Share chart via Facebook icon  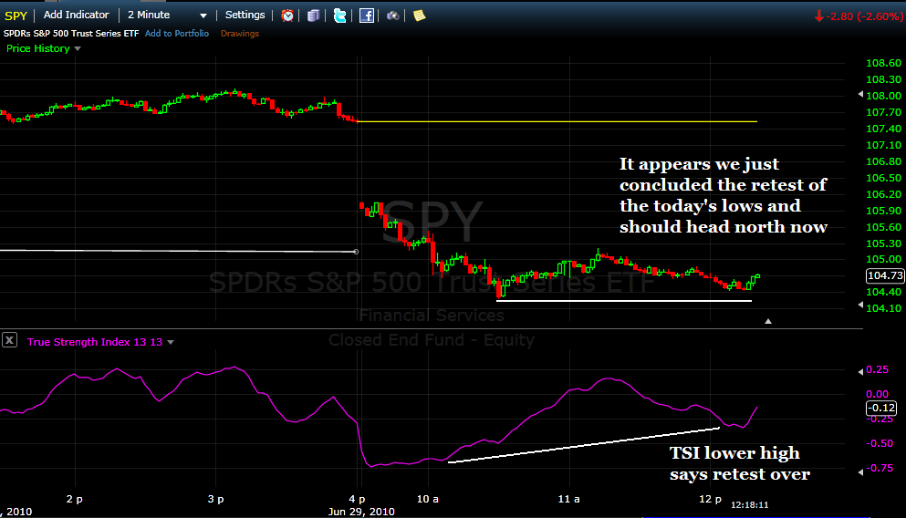coord(367,16)
